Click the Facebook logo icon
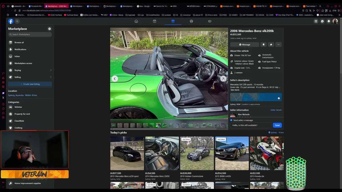 tap(11, 21)
